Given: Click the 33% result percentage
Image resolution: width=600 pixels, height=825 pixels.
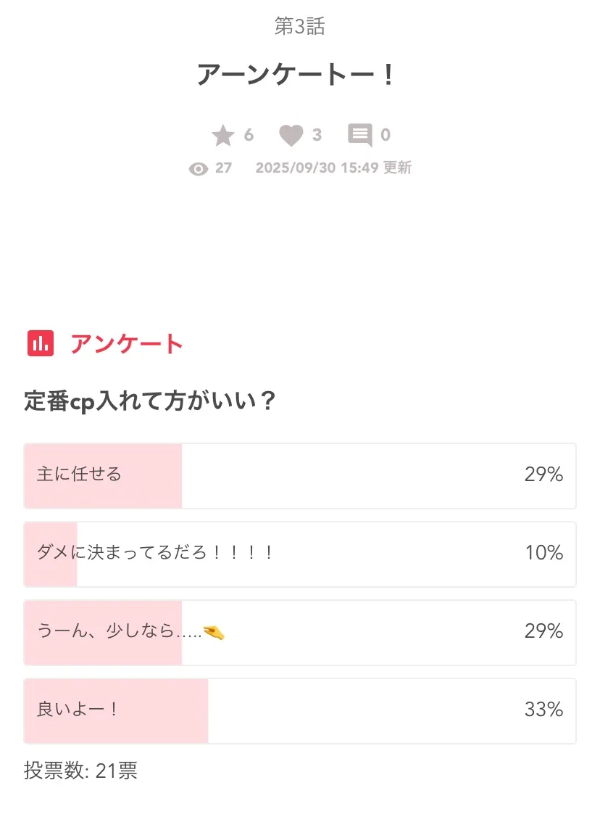Looking at the screenshot, I should [x=543, y=710].
